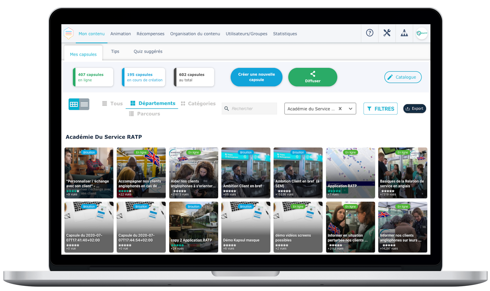This screenshot has width=490, height=291.
Task: Click the magnifier search icon
Action: 227,109
